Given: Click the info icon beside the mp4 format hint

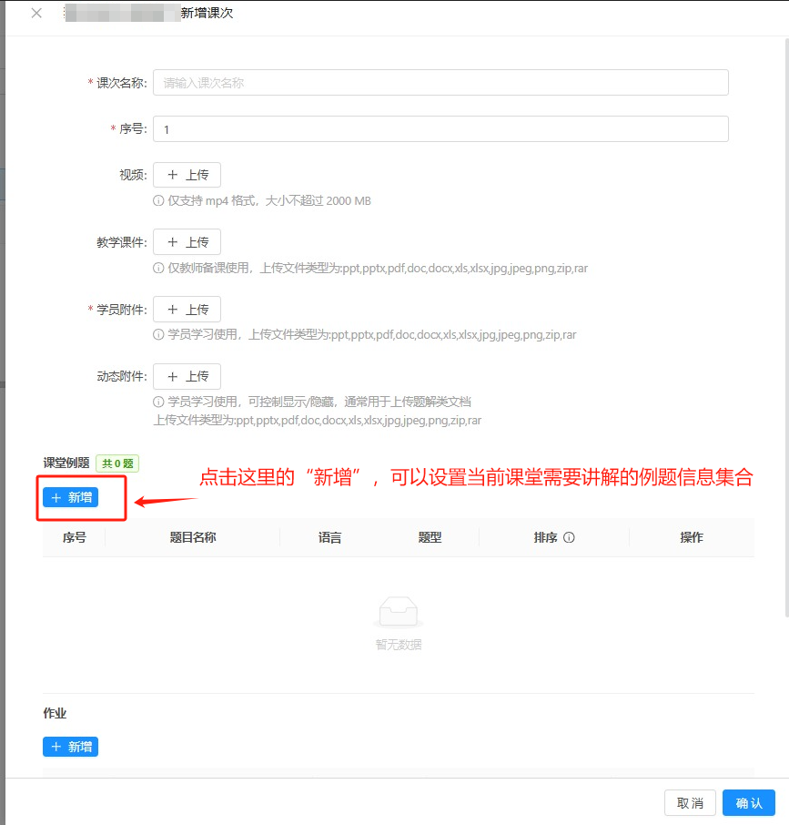Looking at the screenshot, I should click(158, 201).
